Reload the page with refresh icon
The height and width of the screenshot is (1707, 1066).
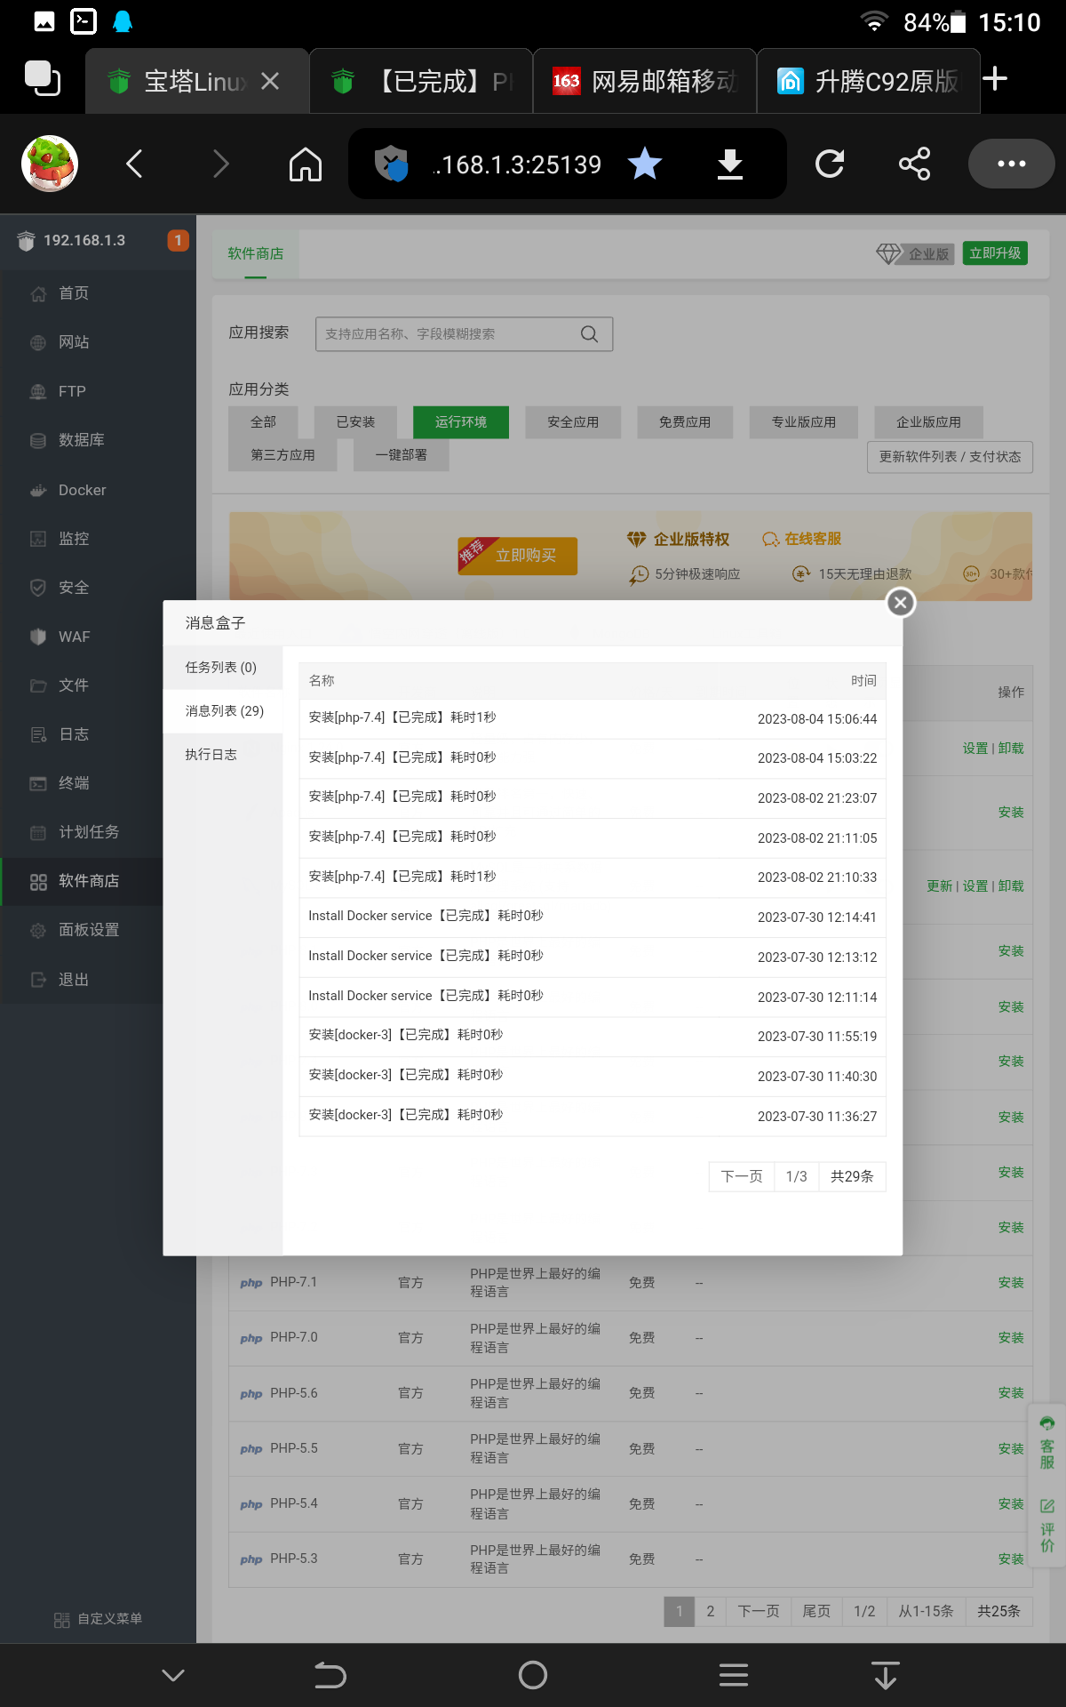(830, 164)
